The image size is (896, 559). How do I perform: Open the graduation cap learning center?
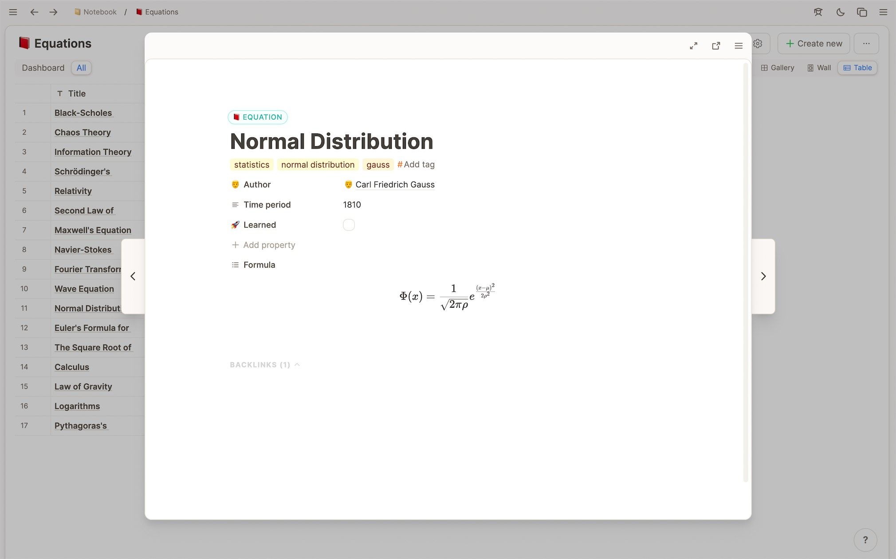point(818,12)
